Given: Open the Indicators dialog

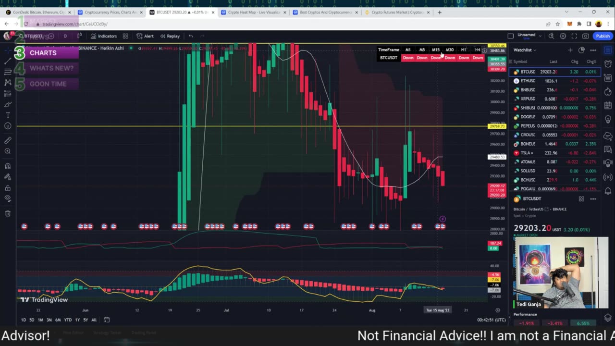Looking at the screenshot, I should coord(104,36).
